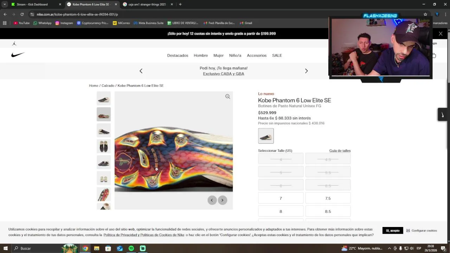Image resolution: width=450 pixels, height=253 pixels.
Task: Open SALE menu
Action: click(x=277, y=56)
